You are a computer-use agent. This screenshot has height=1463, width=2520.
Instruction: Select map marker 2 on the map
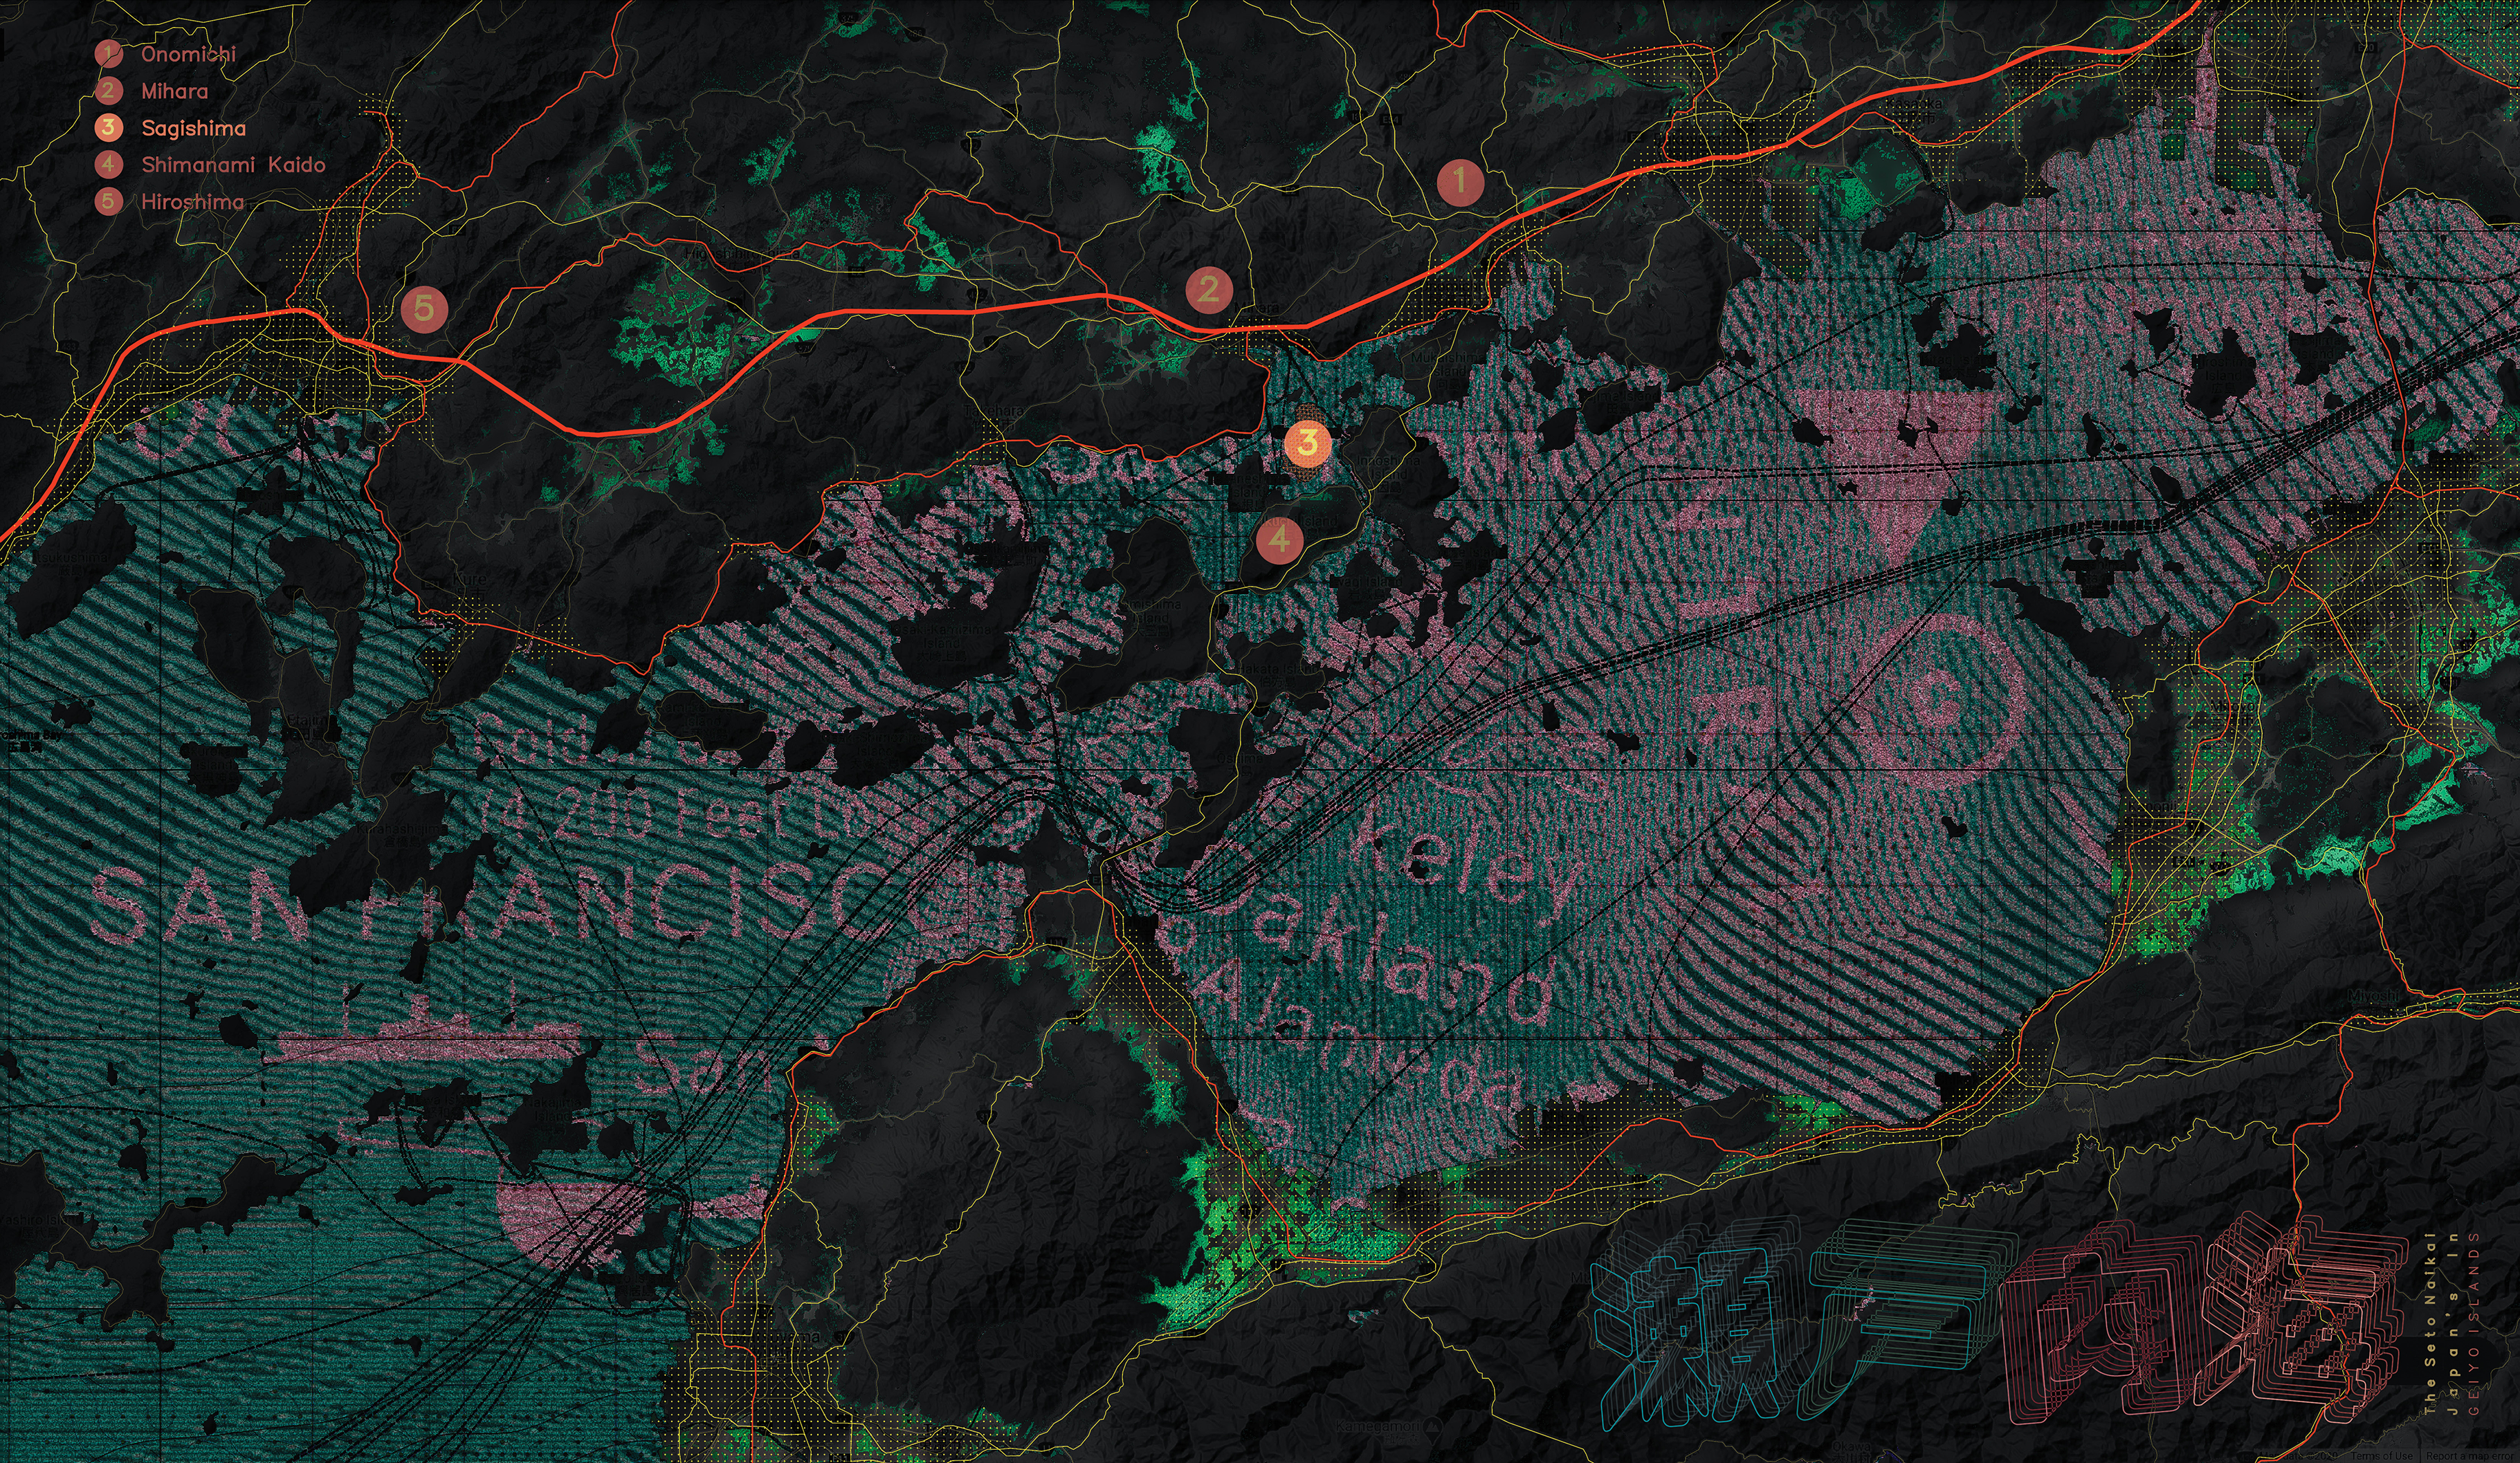pyautogui.click(x=1209, y=290)
